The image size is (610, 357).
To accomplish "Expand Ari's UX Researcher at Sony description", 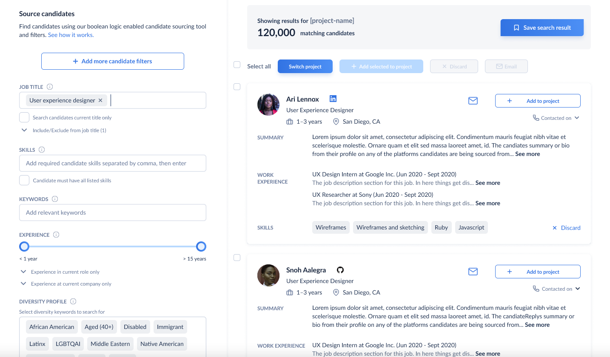I will point(488,203).
